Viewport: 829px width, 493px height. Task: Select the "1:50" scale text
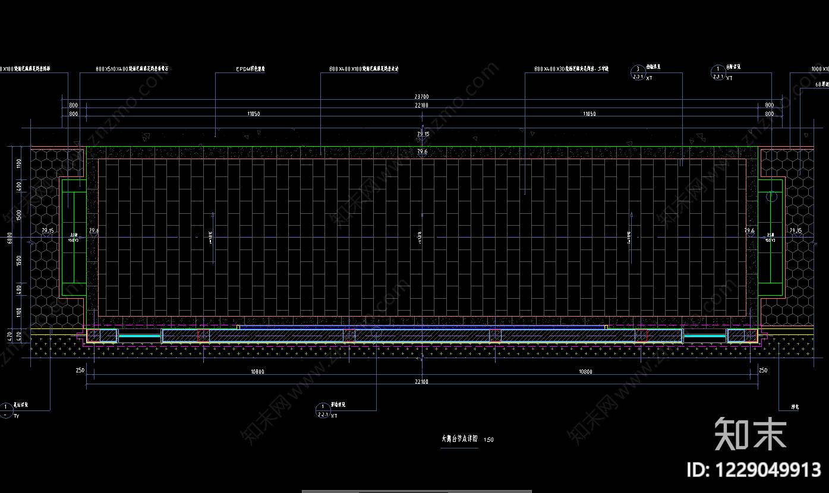pos(489,440)
